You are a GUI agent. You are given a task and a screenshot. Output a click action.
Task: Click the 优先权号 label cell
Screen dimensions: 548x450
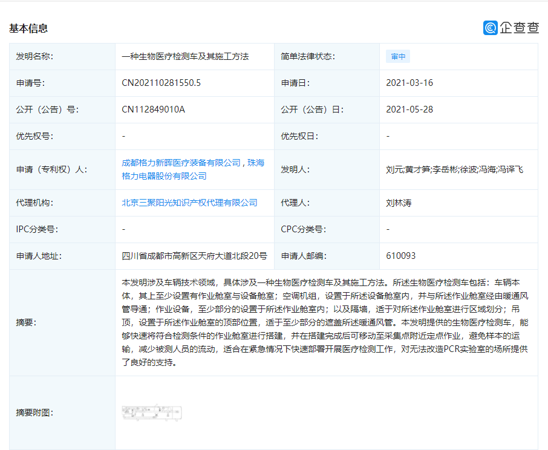tap(62, 136)
